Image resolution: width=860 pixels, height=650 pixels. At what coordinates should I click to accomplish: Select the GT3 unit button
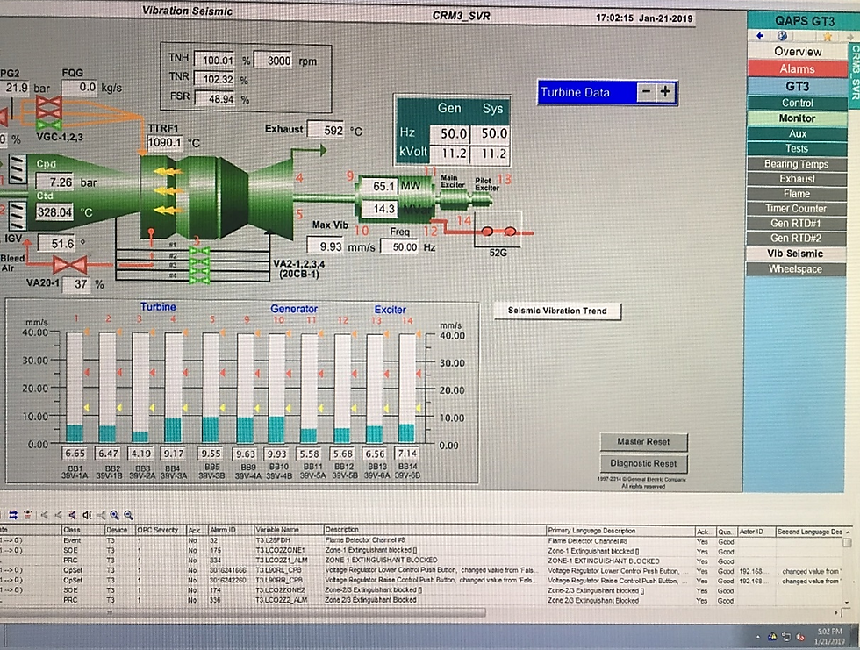798,87
